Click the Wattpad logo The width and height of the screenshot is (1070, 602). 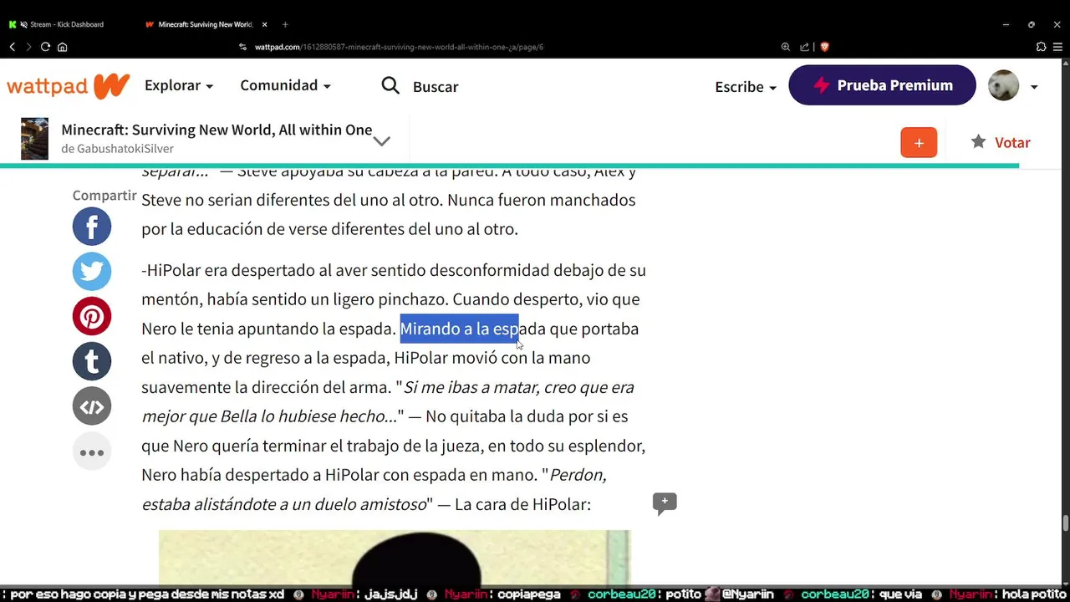(x=69, y=86)
